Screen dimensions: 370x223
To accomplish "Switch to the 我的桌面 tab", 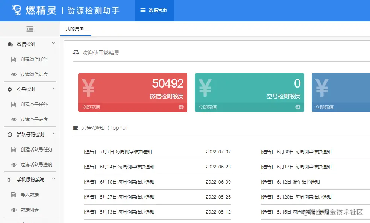I will click(75, 29).
